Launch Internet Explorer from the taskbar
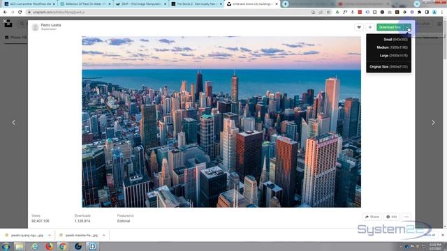 click(35, 246)
